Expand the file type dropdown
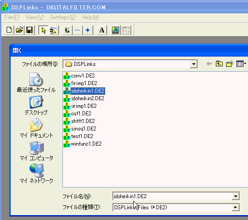248x220 pixels. pos(236,207)
